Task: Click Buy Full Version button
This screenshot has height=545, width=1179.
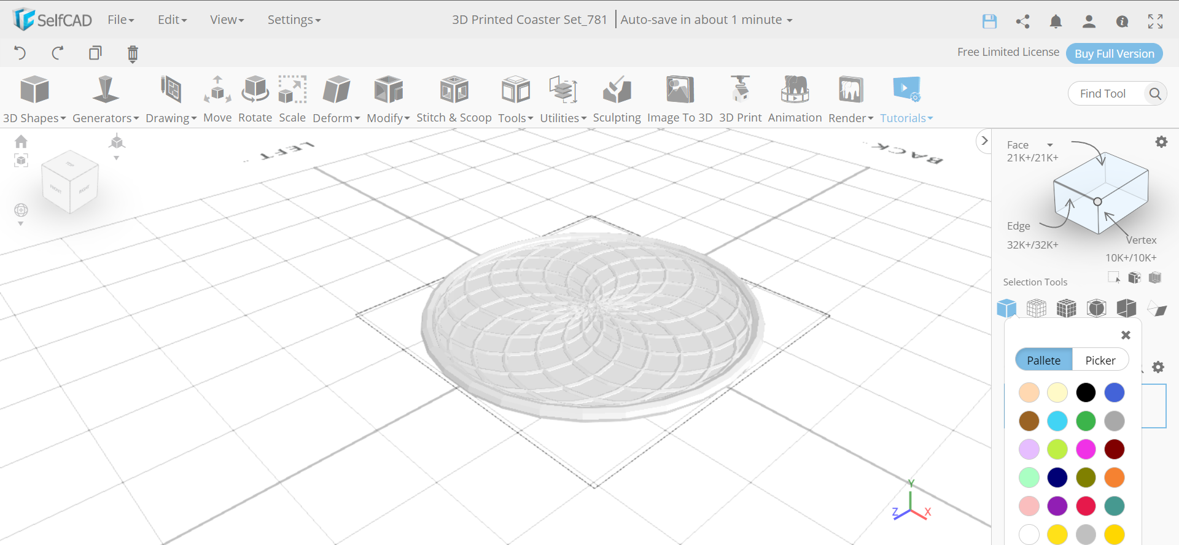Action: click(1115, 53)
